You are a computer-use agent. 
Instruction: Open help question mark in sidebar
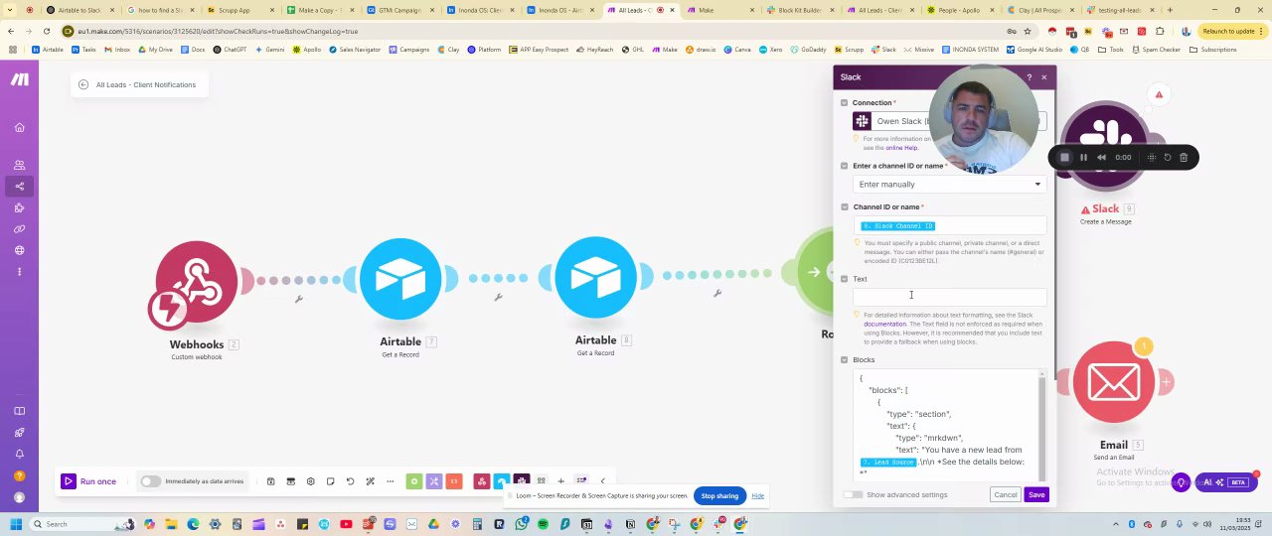coord(19,475)
